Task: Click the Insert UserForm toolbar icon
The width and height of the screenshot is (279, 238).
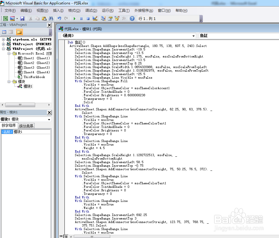Action: pos(12,18)
